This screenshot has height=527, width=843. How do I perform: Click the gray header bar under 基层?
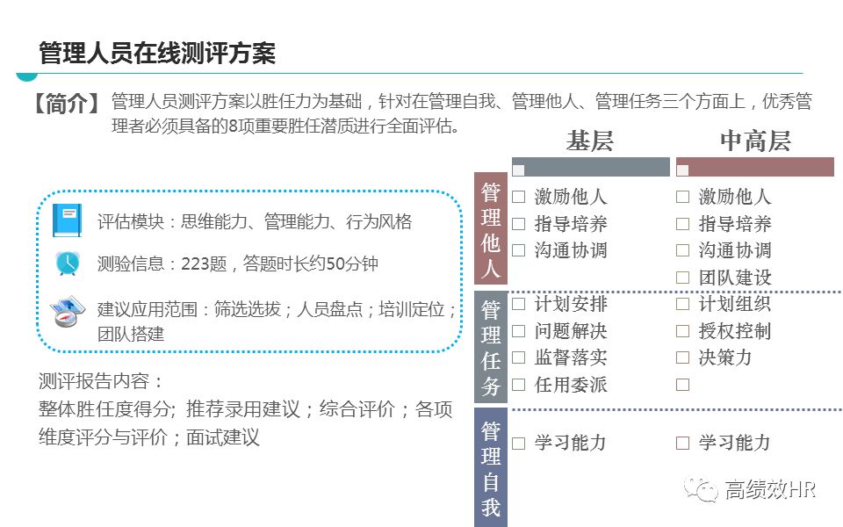(591, 167)
